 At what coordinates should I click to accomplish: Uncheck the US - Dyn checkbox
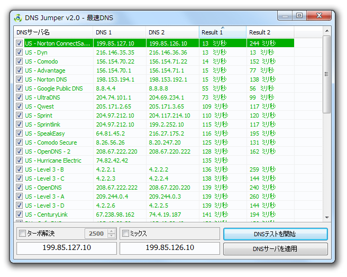(19, 52)
